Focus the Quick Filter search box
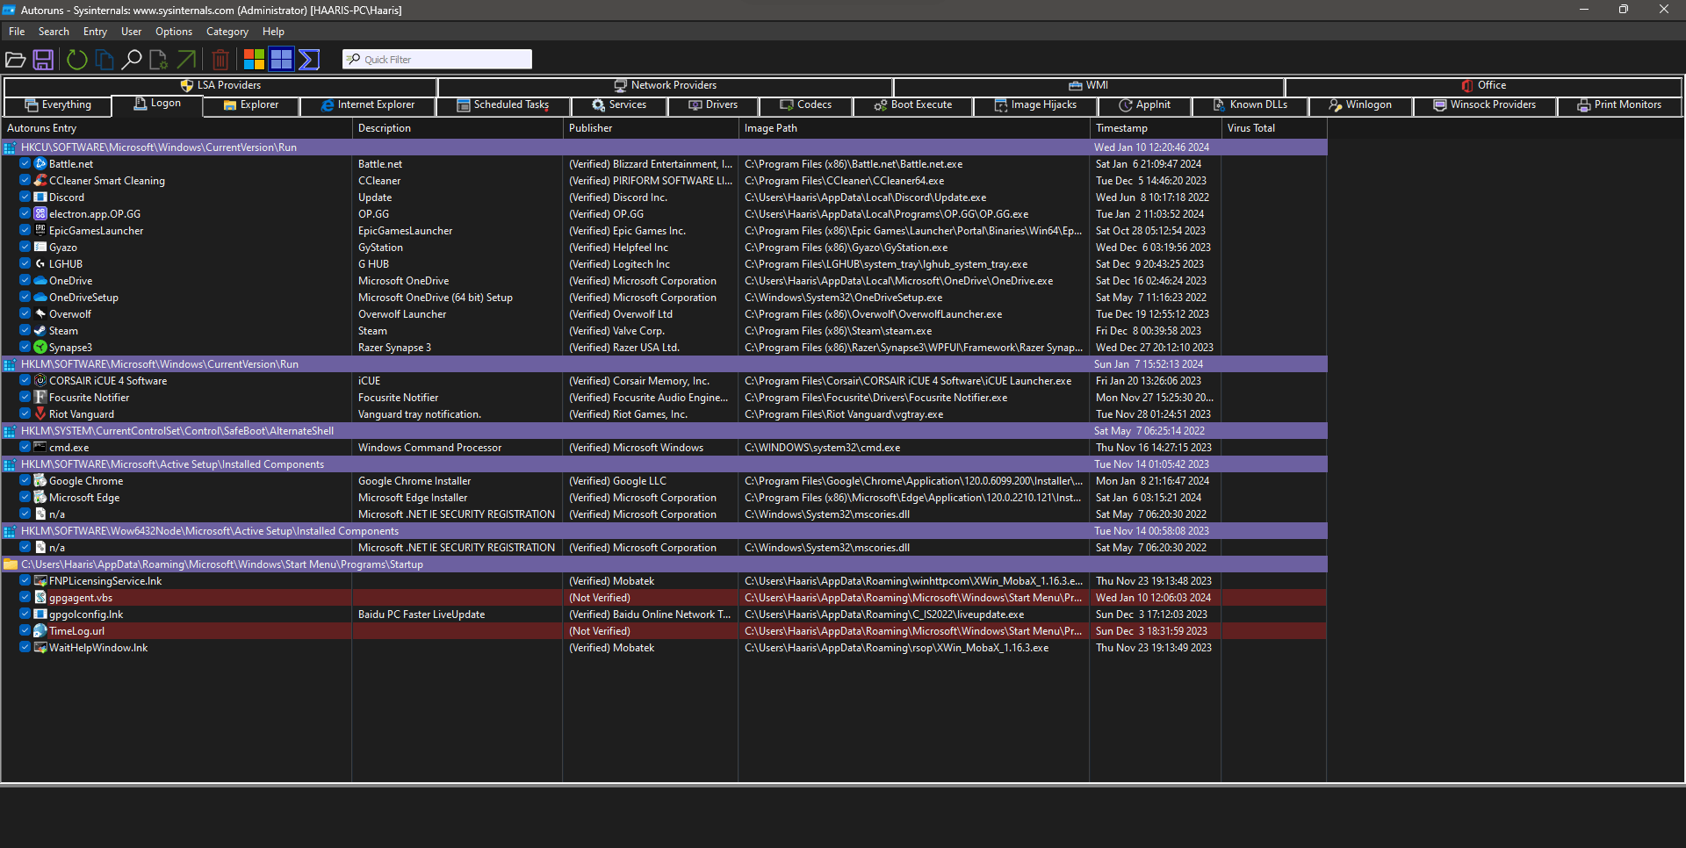The height and width of the screenshot is (848, 1686). pyautogui.click(x=437, y=60)
